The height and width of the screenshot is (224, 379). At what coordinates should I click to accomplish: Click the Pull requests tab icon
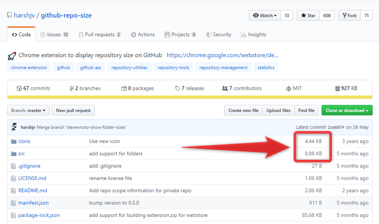(81, 34)
